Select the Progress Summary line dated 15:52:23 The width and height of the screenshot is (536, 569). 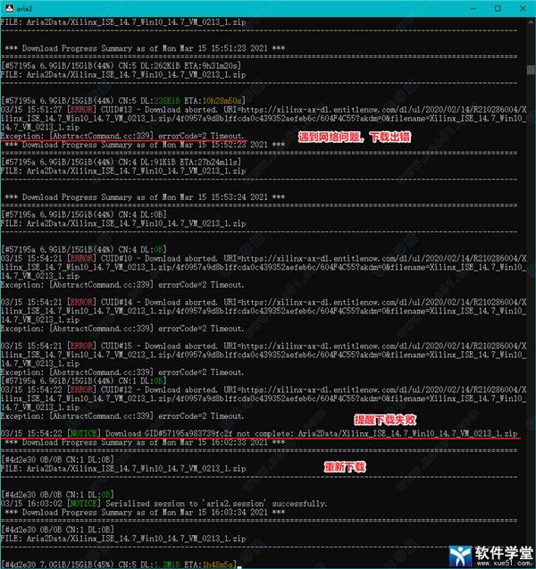pyautogui.click(x=145, y=145)
